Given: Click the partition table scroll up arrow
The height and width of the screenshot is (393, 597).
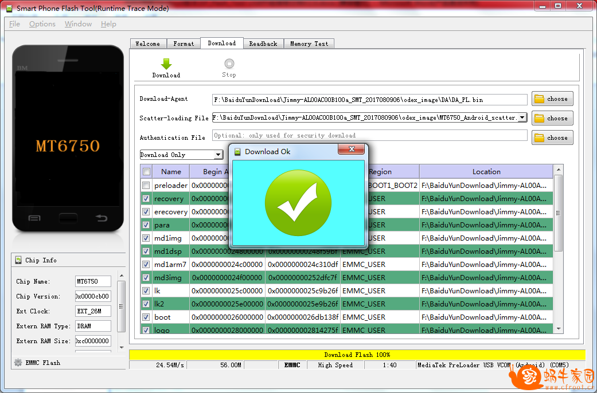Looking at the screenshot, I should [559, 170].
